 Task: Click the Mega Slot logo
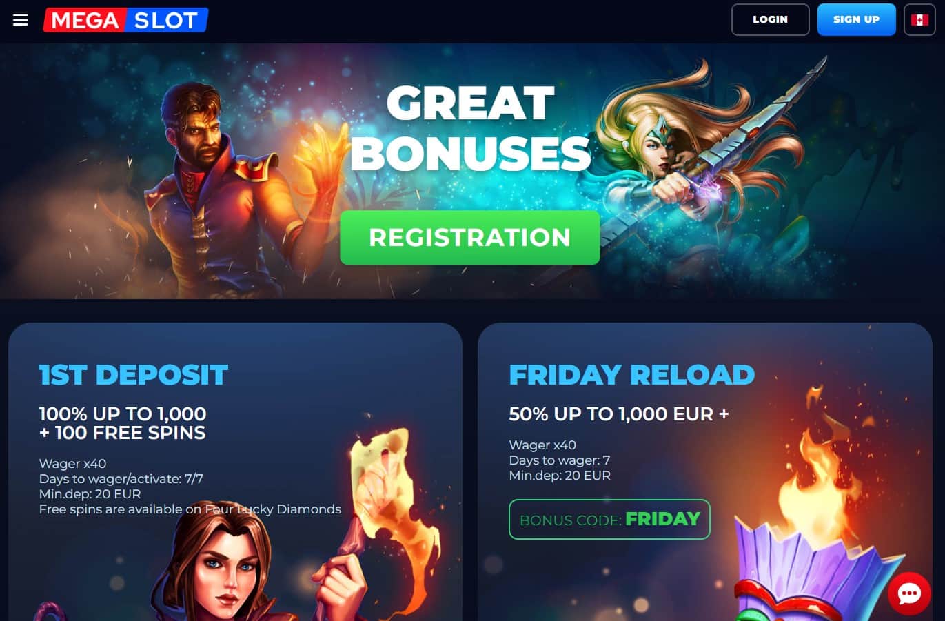(125, 20)
